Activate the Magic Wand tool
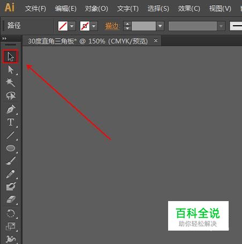The height and width of the screenshot is (244, 242). 11,83
